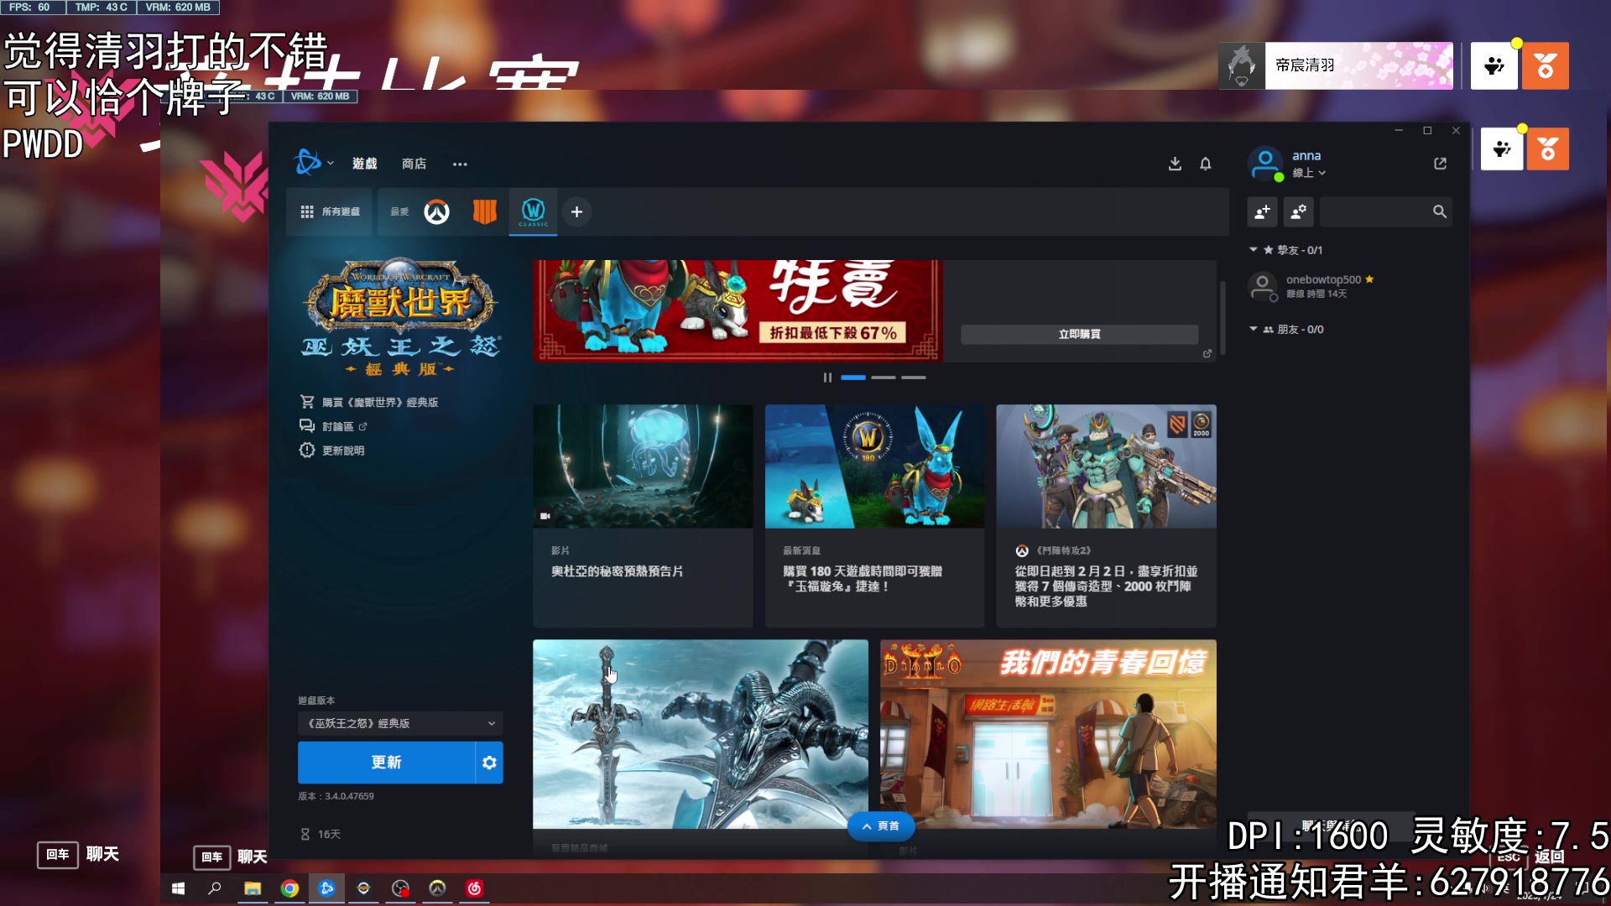1611x906 pixels.
Task: Open game settings gear beside 更新
Action: [x=489, y=762]
